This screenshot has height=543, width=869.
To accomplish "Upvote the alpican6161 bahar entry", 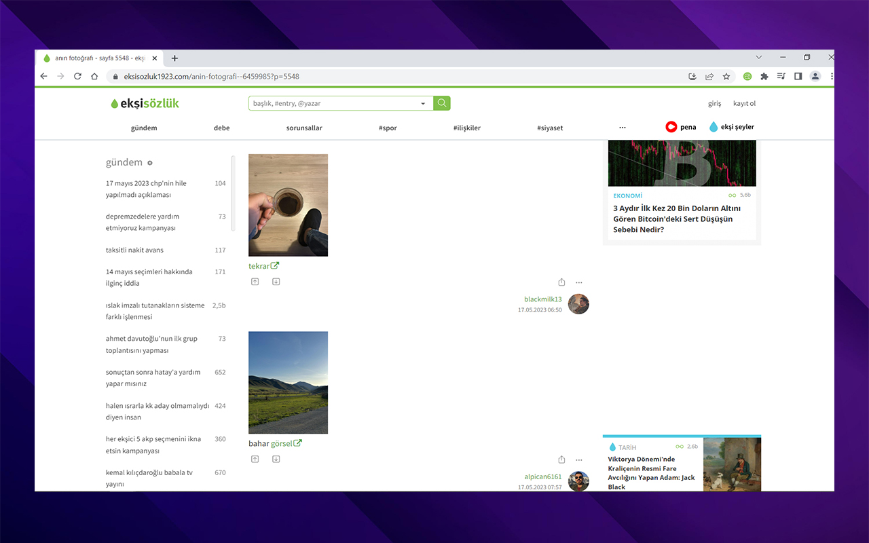I will [255, 459].
